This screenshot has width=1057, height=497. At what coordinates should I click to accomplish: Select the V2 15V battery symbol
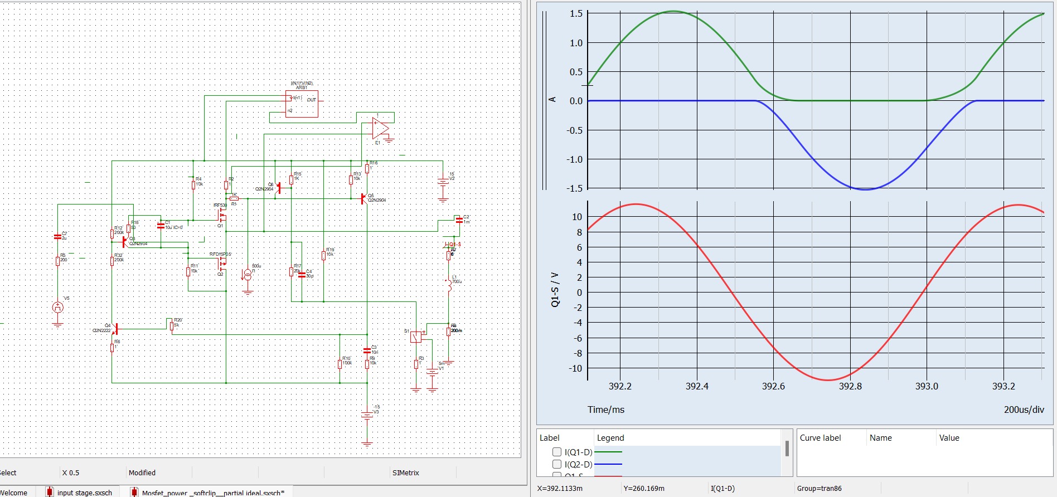click(443, 181)
